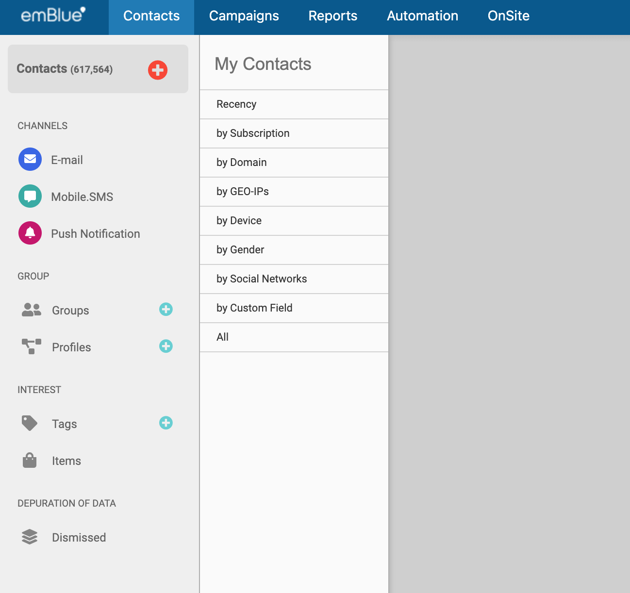Create a new tag with plus icon
Viewport: 630px width, 593px height.
[x=166, y=423]
